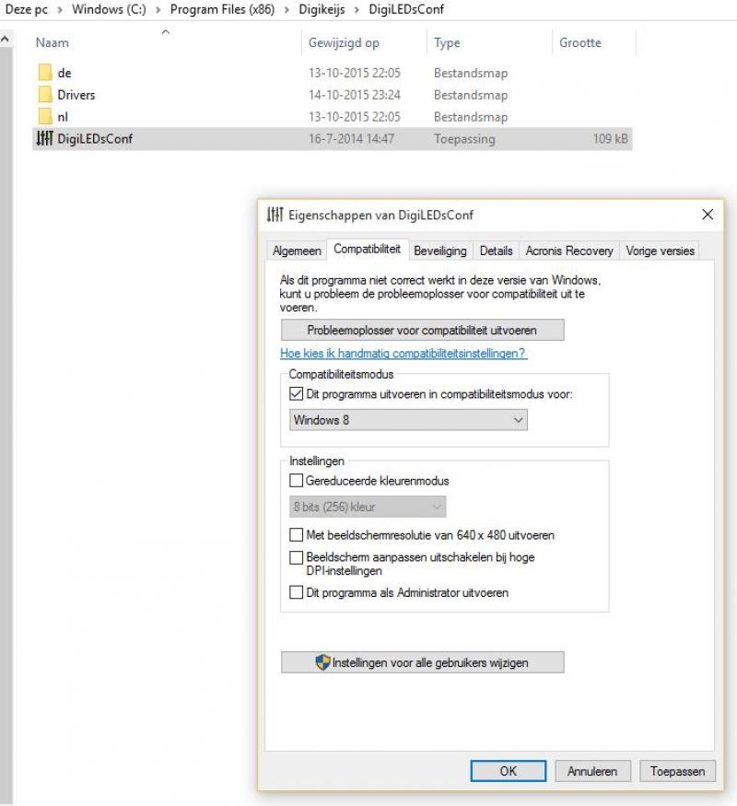Sort by the Naam column header

(166, 42)
